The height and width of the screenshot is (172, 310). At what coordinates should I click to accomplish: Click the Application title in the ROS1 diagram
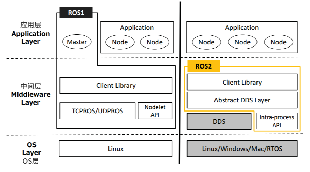click(137, 28)
